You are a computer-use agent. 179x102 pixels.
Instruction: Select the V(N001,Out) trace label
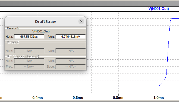pos(158,9)
